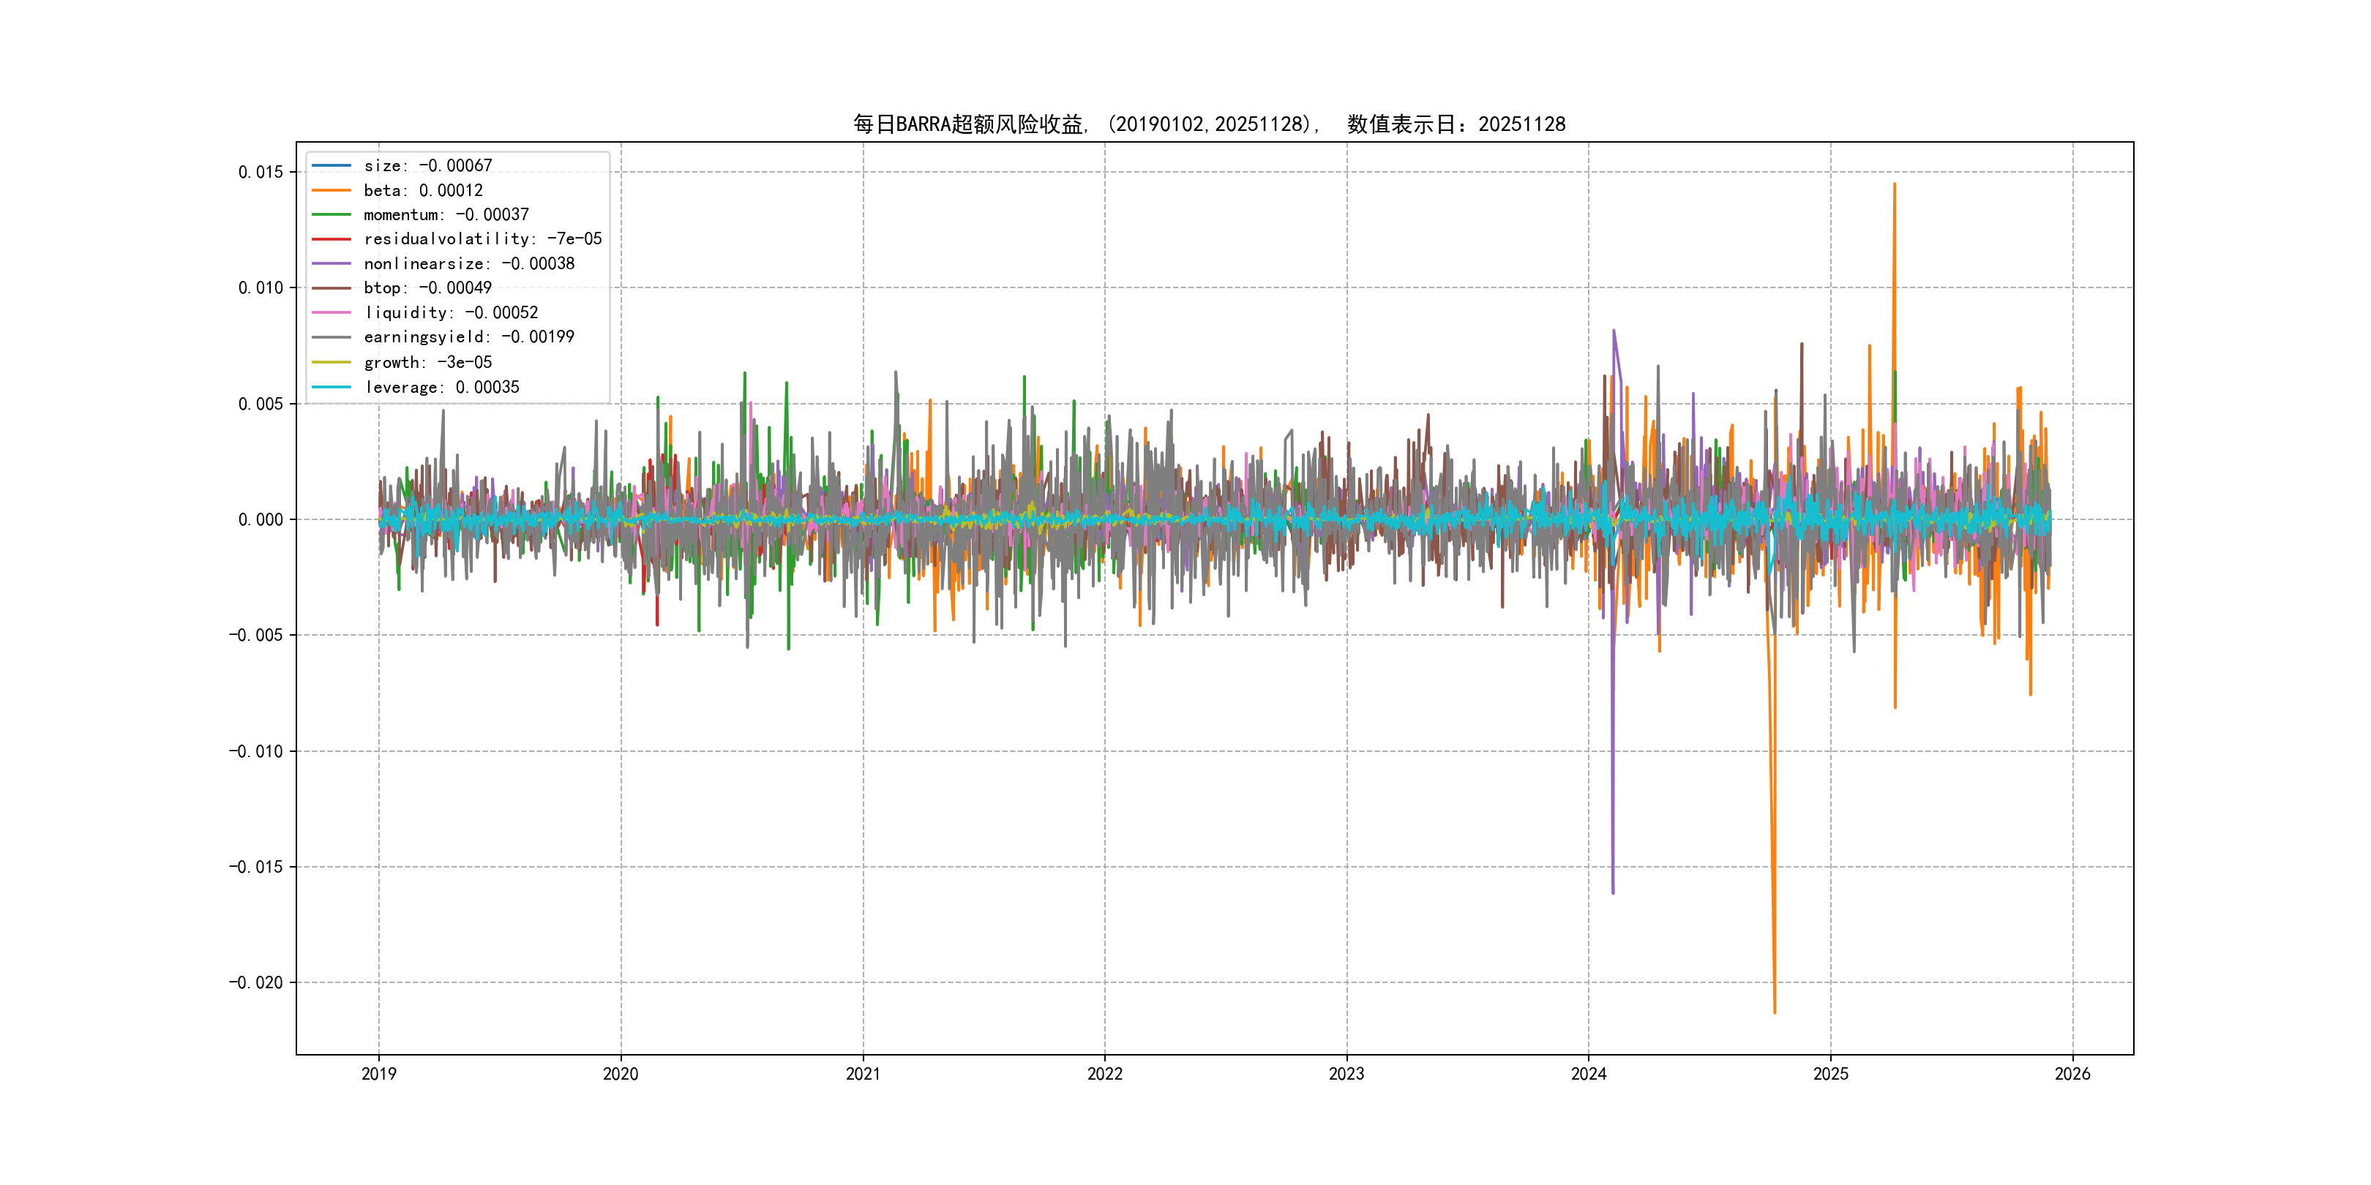
Task: Click the 2019 x-axis tick label
Action: tap(378, 1074)
